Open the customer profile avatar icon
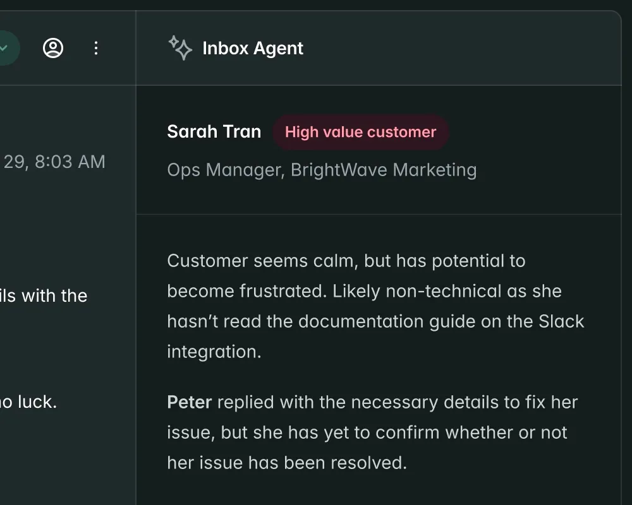The height and width of the screenshot is (505, 632). tap(54, 48)
